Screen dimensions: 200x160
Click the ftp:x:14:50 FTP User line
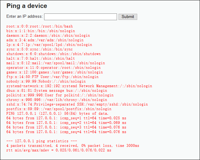[52, 77]
